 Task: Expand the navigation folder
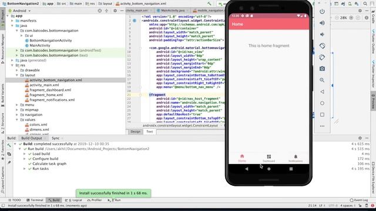click(17, 115)
